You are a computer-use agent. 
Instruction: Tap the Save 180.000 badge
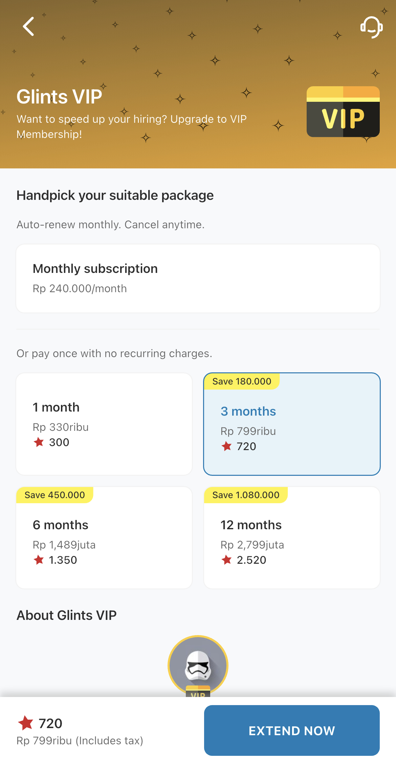click(242, 381)
